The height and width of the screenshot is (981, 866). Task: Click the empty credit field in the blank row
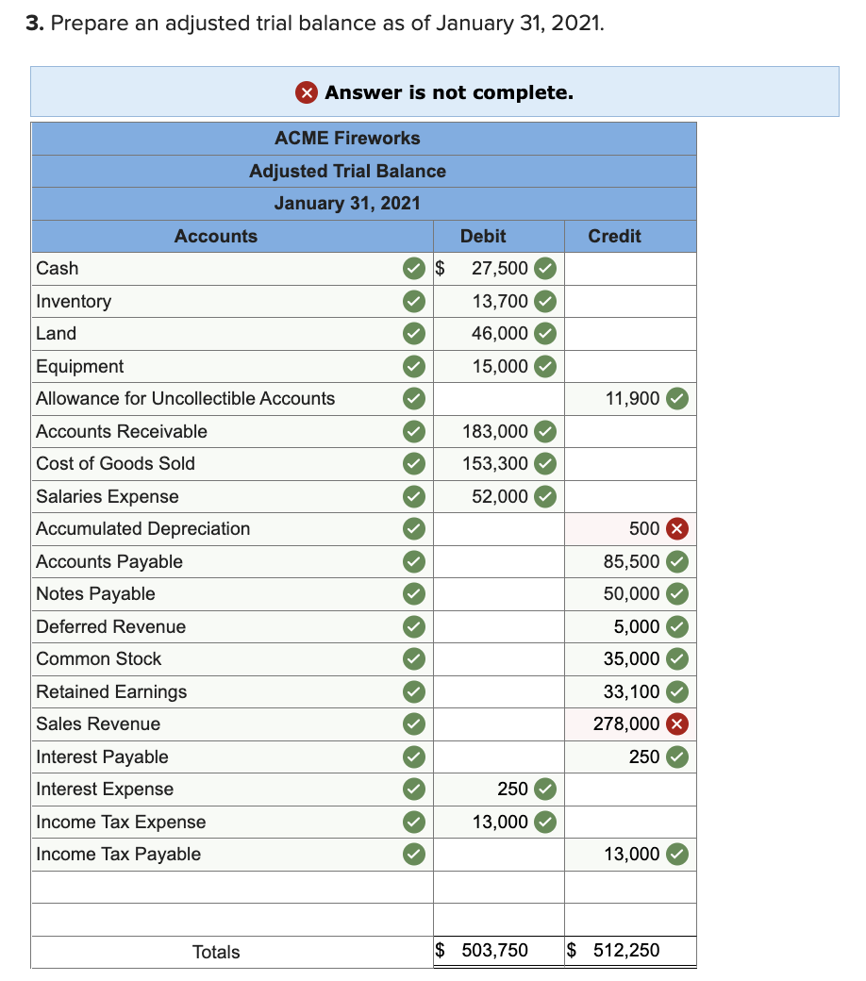pyautogui.click(x=629, y=887)
